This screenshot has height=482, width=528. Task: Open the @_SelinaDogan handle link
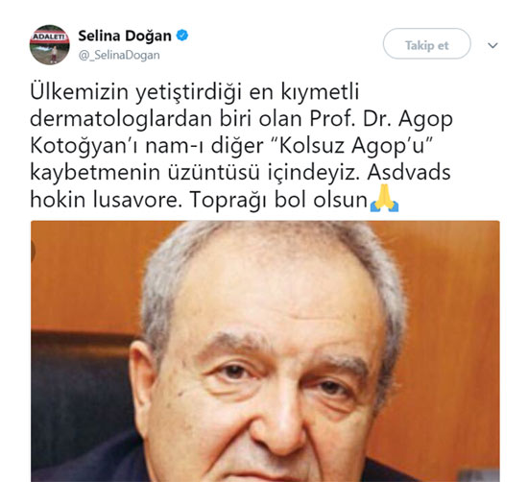pos(119,55)
